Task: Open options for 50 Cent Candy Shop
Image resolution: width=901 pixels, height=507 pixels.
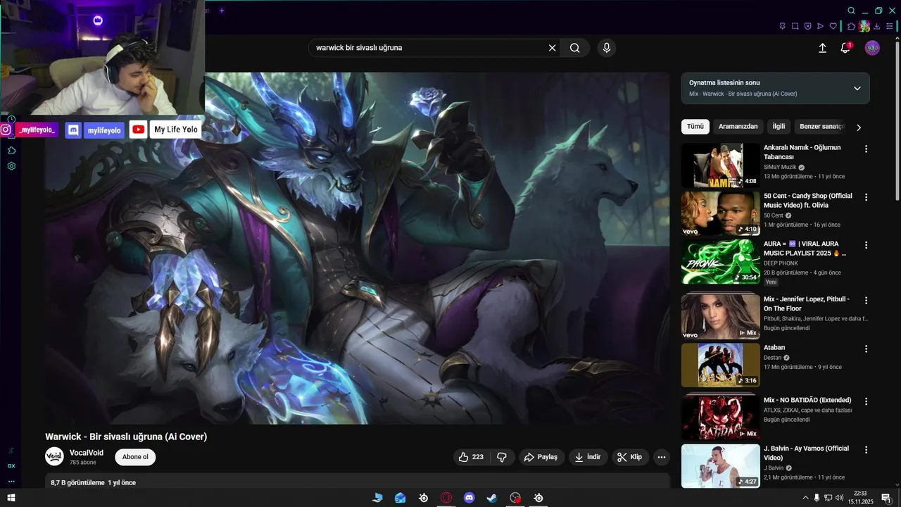Action: coord(867,197)
